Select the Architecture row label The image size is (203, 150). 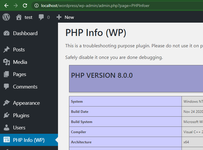[x=81, y=142]
